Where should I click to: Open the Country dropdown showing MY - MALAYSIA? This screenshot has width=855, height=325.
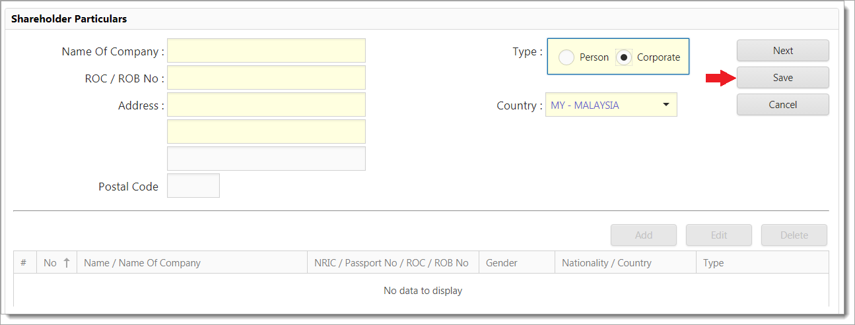point(611,105)
